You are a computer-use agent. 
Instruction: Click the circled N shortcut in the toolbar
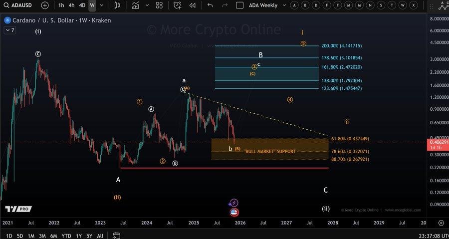[370, 5]
